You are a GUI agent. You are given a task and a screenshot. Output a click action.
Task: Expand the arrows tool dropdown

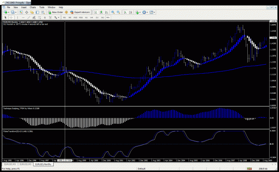click(x=58, y=17)
